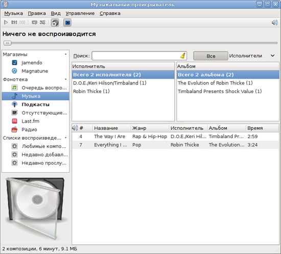Open the Last.fm icon

click(x=14, y=121)
